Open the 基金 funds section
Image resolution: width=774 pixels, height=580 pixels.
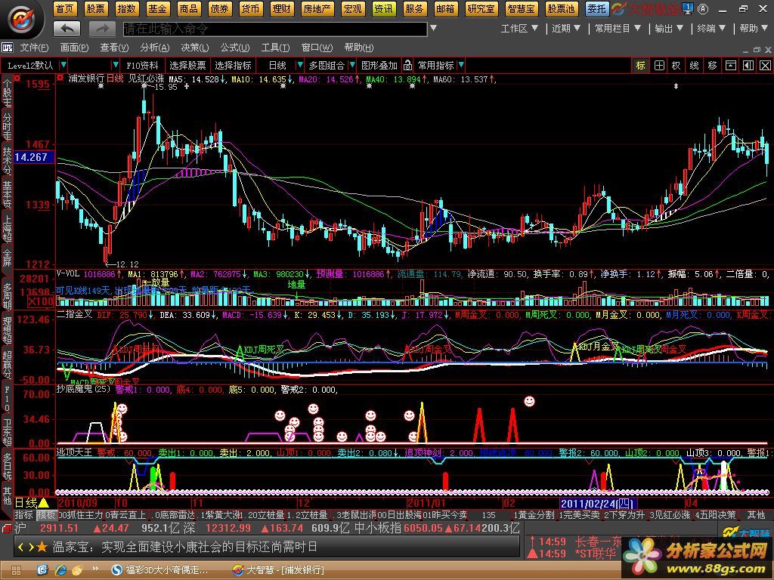(157, 8)
